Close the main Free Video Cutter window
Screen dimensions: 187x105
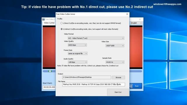pos(140,19)
